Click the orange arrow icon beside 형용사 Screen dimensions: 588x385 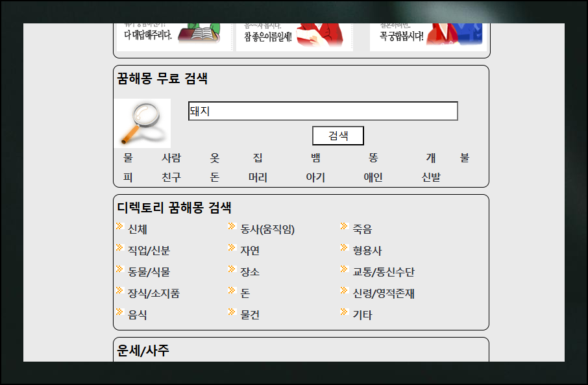(344, 247)
